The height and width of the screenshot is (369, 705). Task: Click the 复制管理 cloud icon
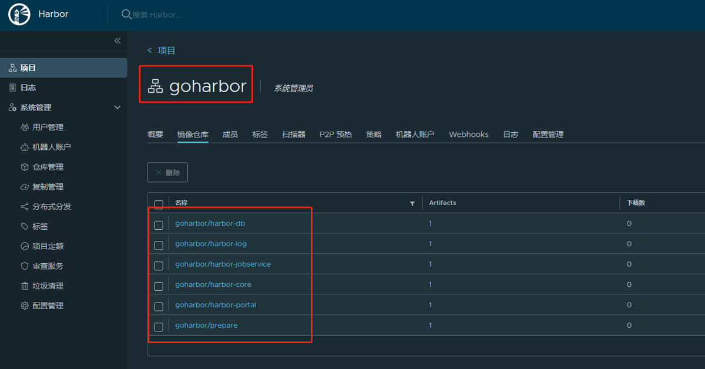coord(25,187)
